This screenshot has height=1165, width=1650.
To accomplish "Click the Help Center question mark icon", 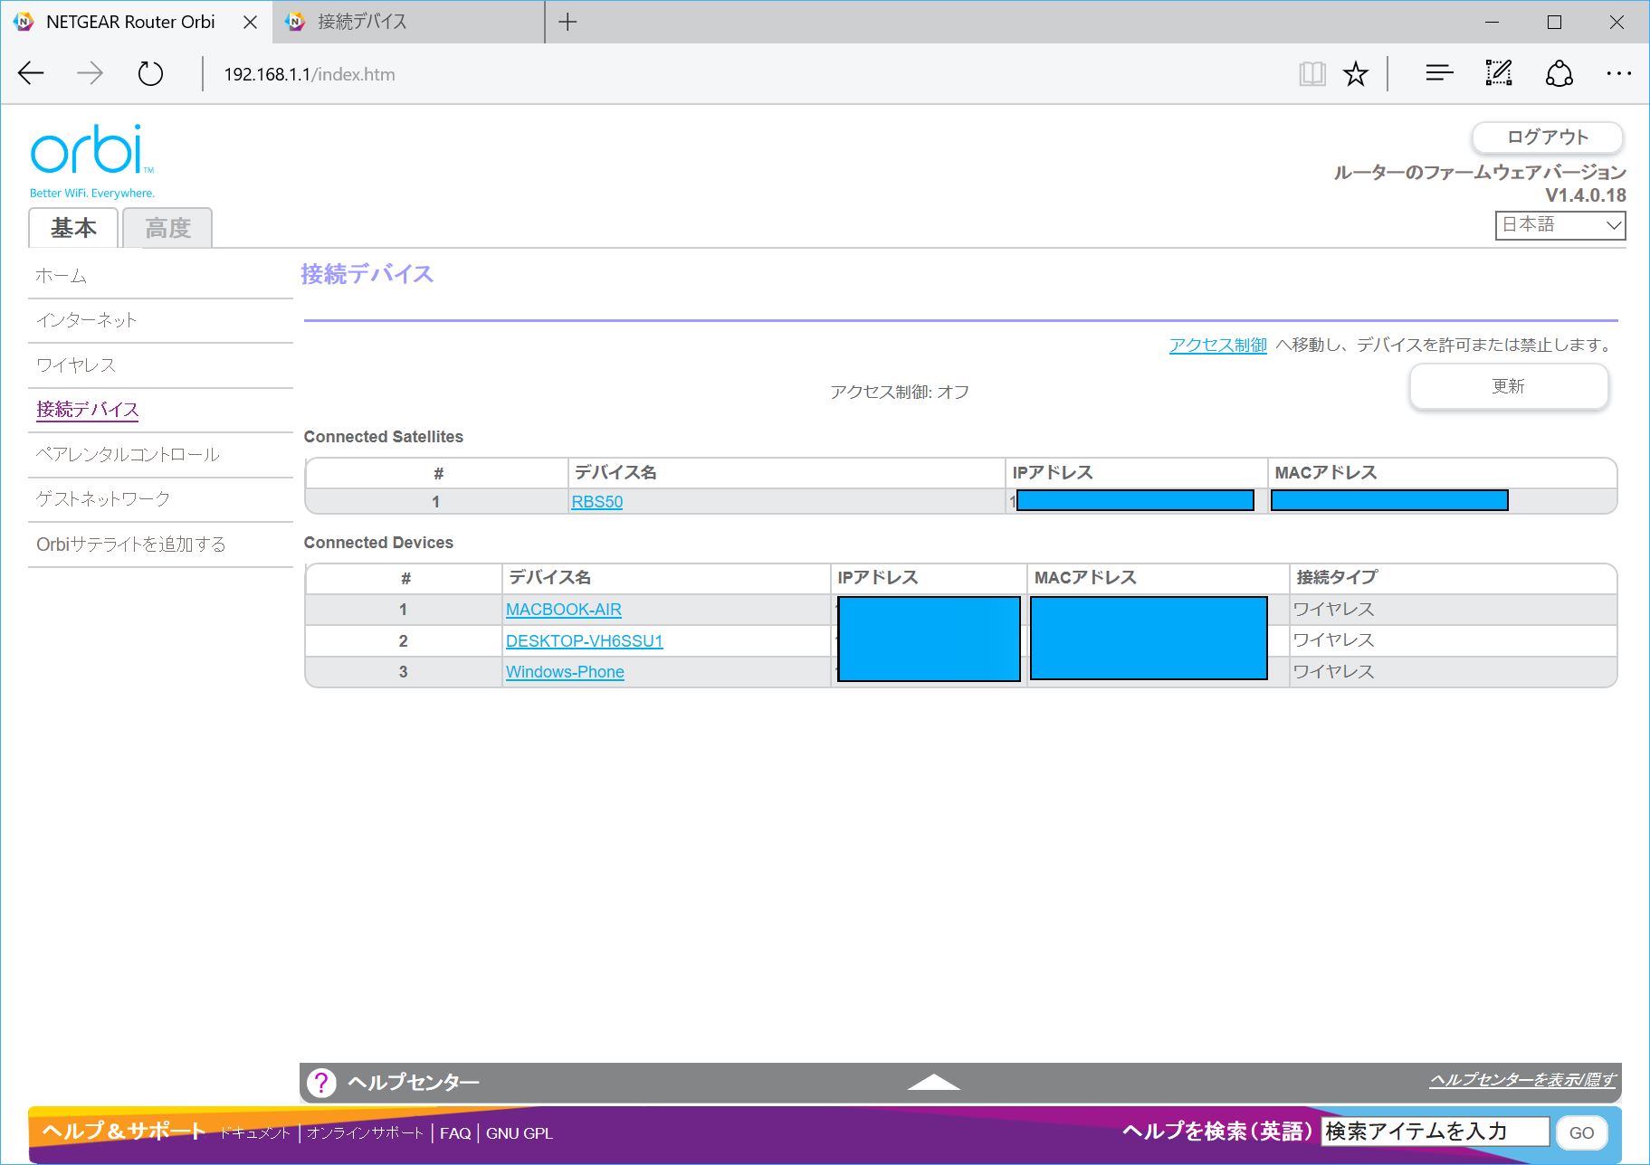I will click(x=321, y=1082).
